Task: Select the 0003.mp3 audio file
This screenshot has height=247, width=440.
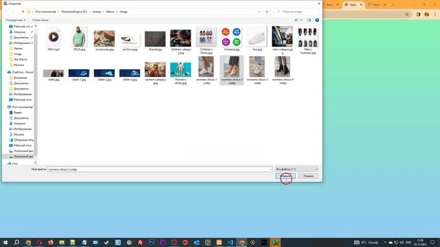Action: click(54, 39)
